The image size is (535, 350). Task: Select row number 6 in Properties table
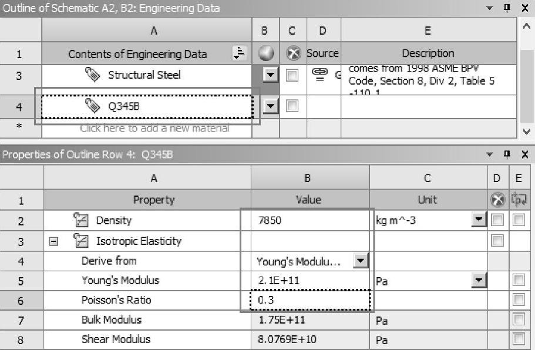pyautogui.click(x=21, y=301)
